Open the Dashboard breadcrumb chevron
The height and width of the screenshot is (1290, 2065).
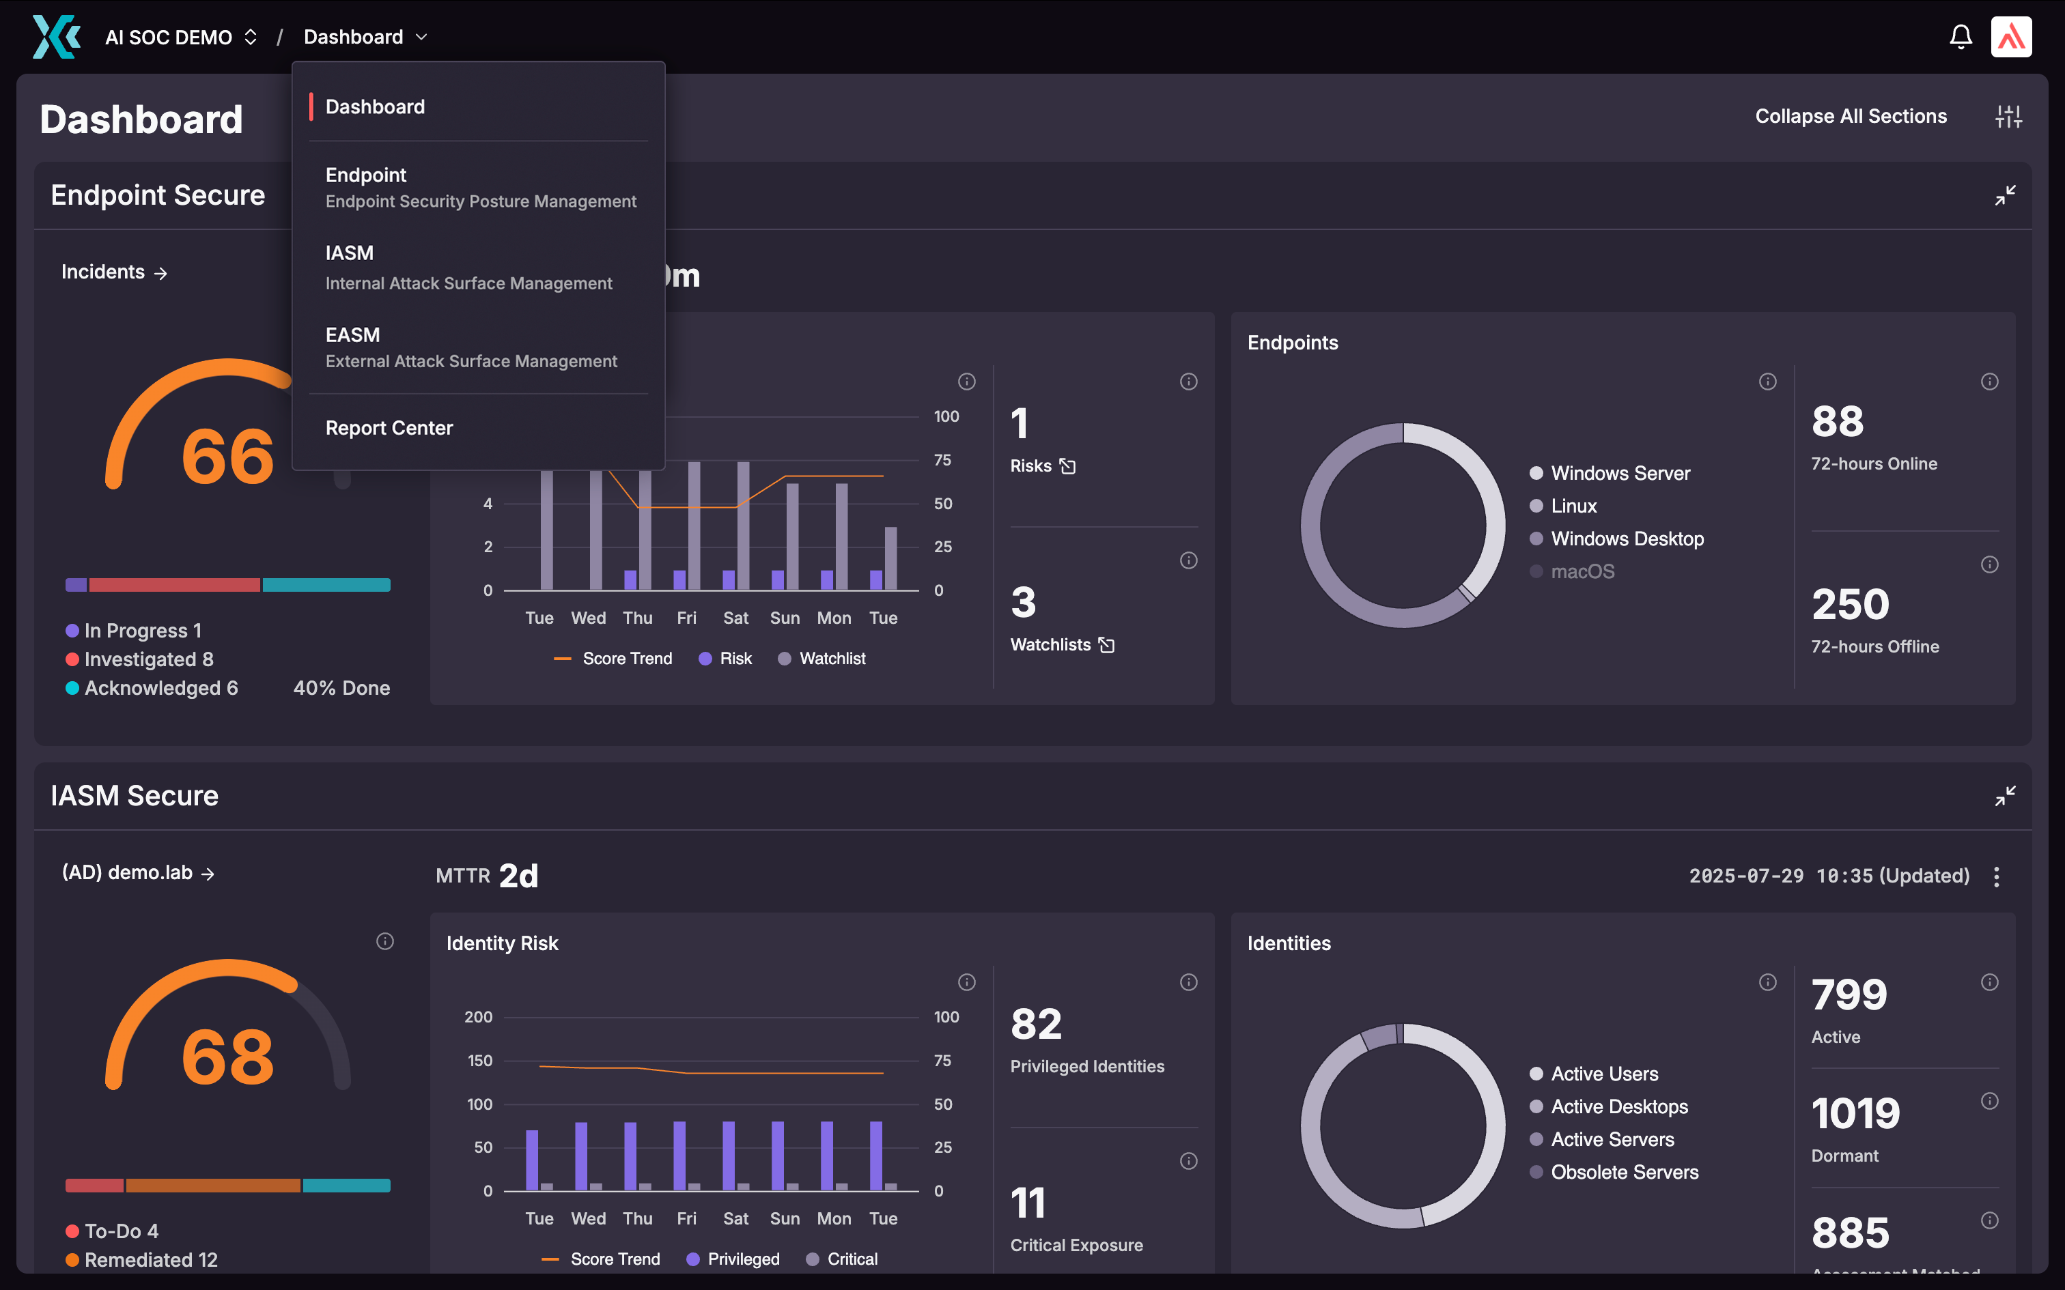point(421,37)
